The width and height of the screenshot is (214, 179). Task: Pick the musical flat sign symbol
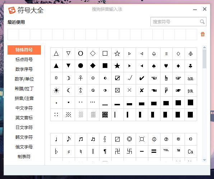coord(56,151)
